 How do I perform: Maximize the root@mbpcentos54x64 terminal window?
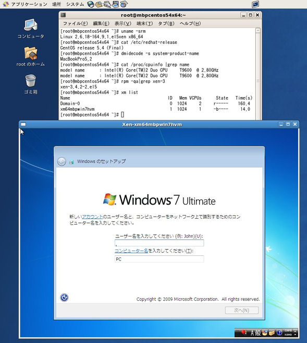[x=250, y=15]
